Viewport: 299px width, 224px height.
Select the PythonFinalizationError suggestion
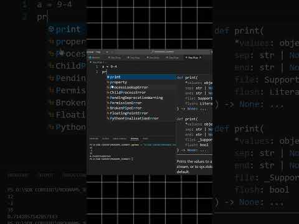[x=141, y=118]
